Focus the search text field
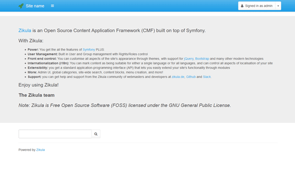 tap(55, 133)
